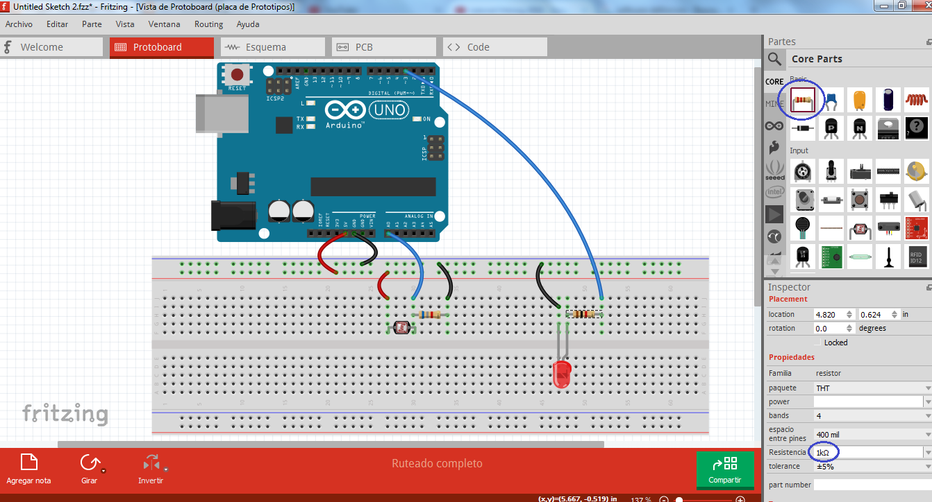Viewport: 932px width, 502px height.
Task: Select the NPN transistor part icon
Action: coord(859,129)
